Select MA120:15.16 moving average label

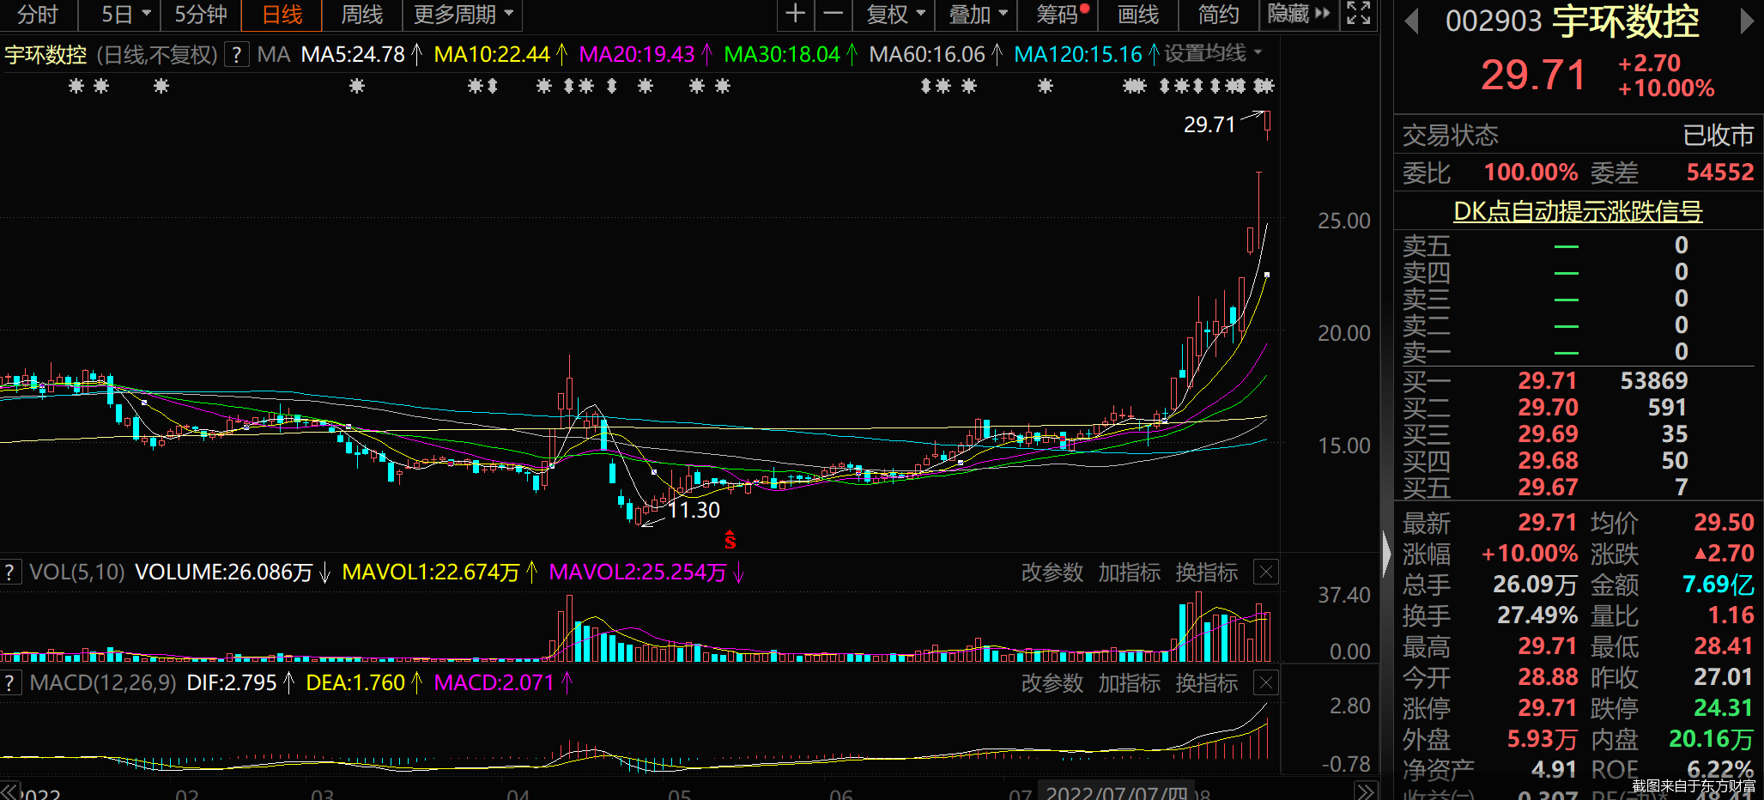[1078, 55]
